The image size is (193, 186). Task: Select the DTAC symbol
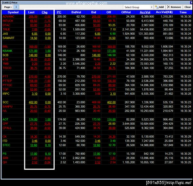(x=6, y=25)
